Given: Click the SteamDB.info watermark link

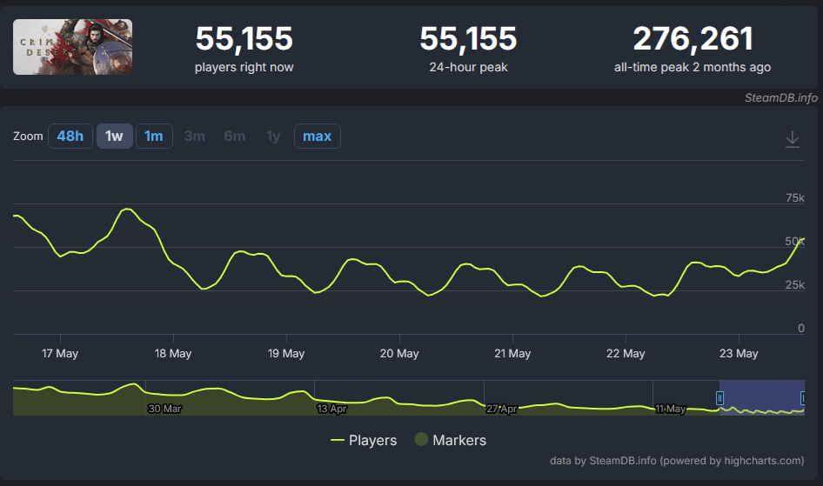Looking at the screenshot, I should coord(780,98).
